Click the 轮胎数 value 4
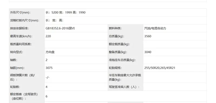 click(46, 87)
